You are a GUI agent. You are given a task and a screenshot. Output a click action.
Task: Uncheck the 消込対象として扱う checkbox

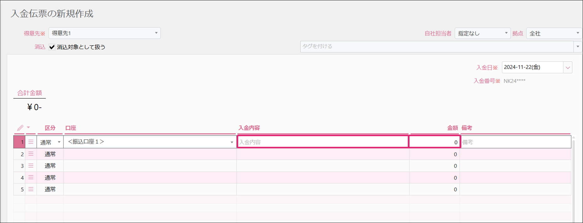(52, 47)
